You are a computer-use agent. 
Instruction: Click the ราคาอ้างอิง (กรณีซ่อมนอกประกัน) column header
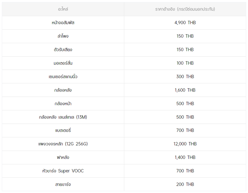(x=185, y=9)
